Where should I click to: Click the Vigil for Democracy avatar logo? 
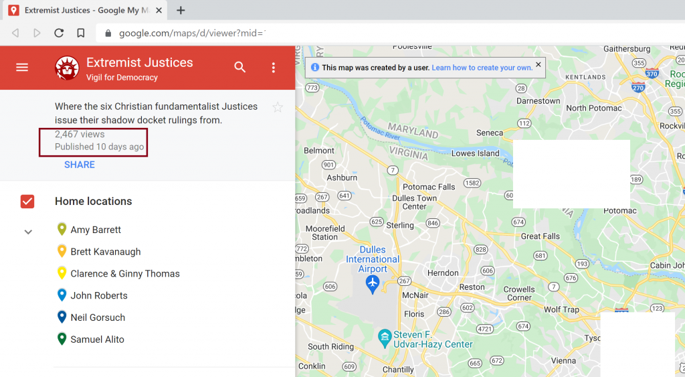tap(67, 68)
